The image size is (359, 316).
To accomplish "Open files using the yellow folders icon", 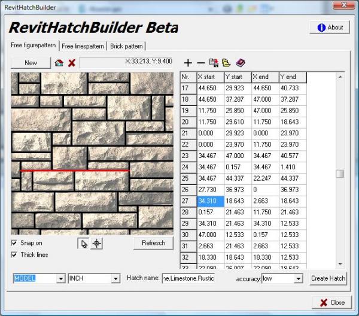I will click(x=226, y=63).
